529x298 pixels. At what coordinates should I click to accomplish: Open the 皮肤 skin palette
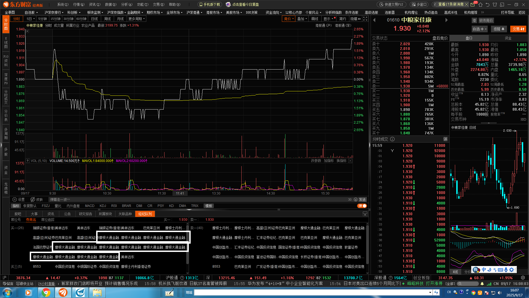coord(37,199)
